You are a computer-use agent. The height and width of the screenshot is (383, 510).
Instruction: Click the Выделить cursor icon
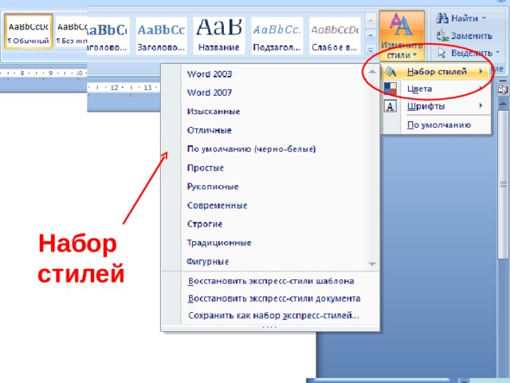pos(441,53)
